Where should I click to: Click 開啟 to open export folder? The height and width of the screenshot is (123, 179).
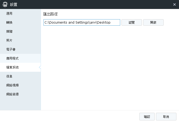tap(153, 23)
